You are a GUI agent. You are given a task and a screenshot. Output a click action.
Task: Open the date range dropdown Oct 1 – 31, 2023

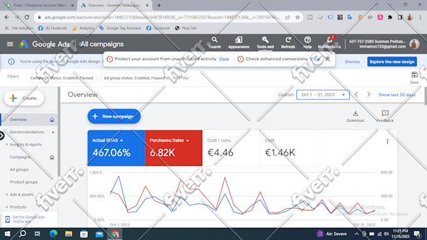tap(323, 94)
